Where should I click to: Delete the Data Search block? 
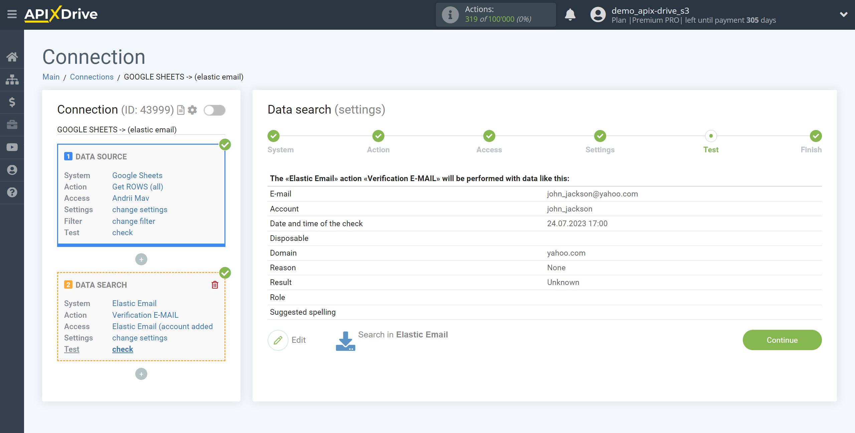(215, 285)
